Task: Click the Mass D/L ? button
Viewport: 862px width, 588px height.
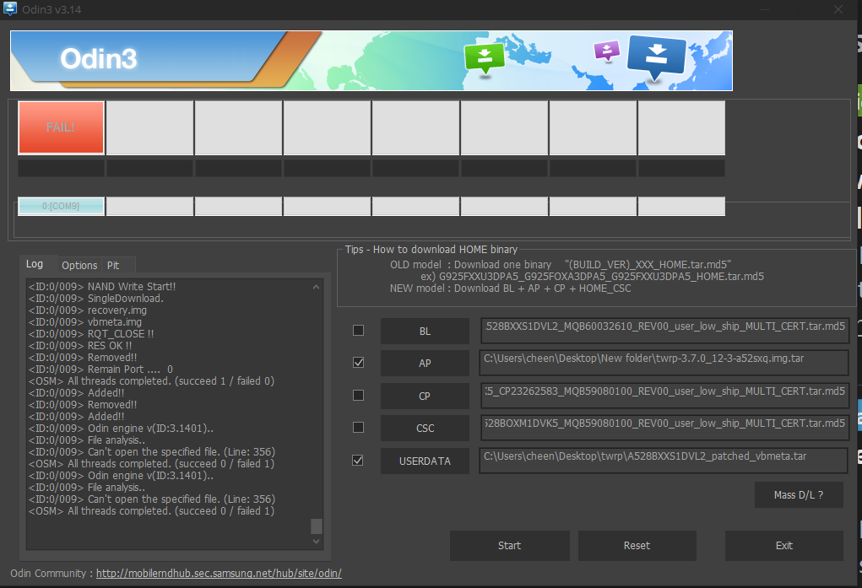Action: point(799,494)
